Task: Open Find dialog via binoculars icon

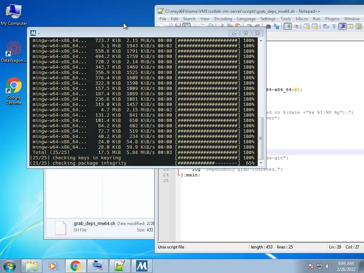Action: [x=268, y=26]
